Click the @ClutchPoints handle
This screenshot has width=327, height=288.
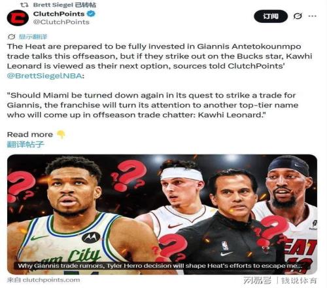(61, 22)
